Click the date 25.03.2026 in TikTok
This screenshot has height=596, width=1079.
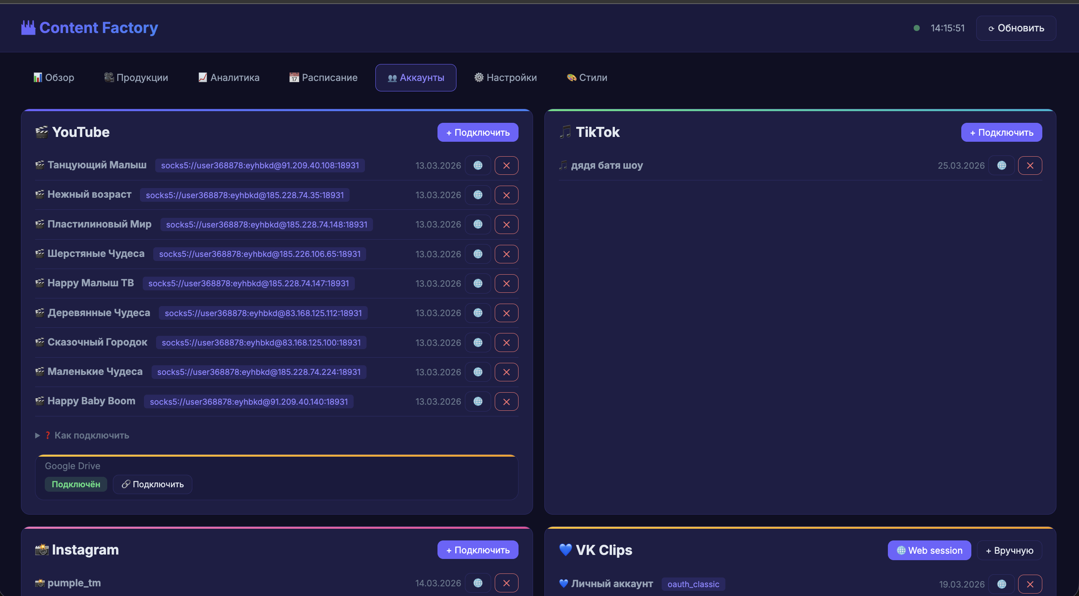pyautogui.click(x=961, y=166)
